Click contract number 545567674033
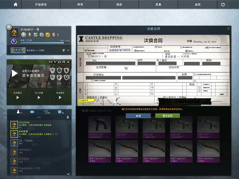 [x=120, y=50]
